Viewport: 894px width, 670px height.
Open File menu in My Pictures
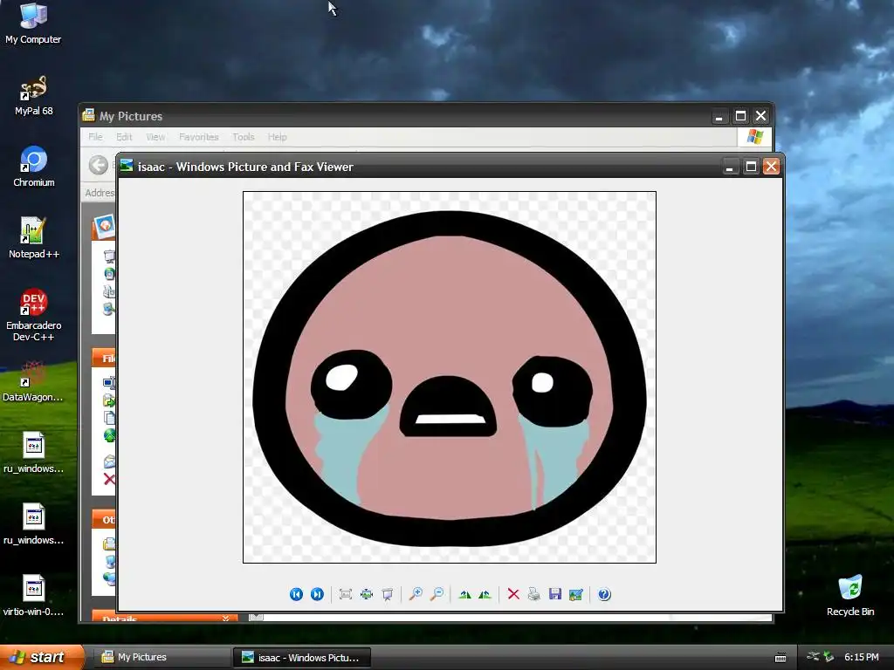(x=95, y=137)
